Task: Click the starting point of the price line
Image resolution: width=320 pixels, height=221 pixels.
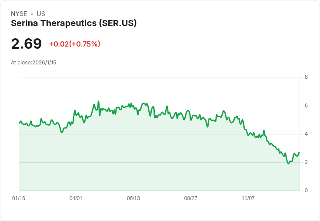Action: click(19, 123)
